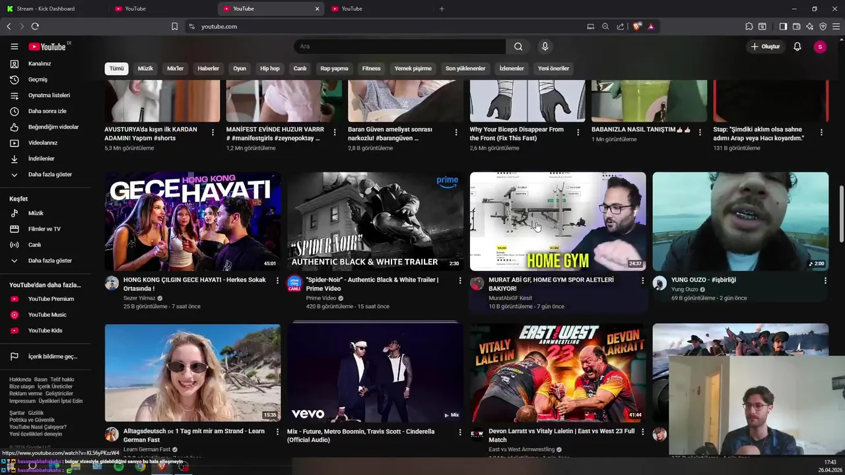Select the Mix'ler filter chip
845x475 pixels.
pos(176,69)
